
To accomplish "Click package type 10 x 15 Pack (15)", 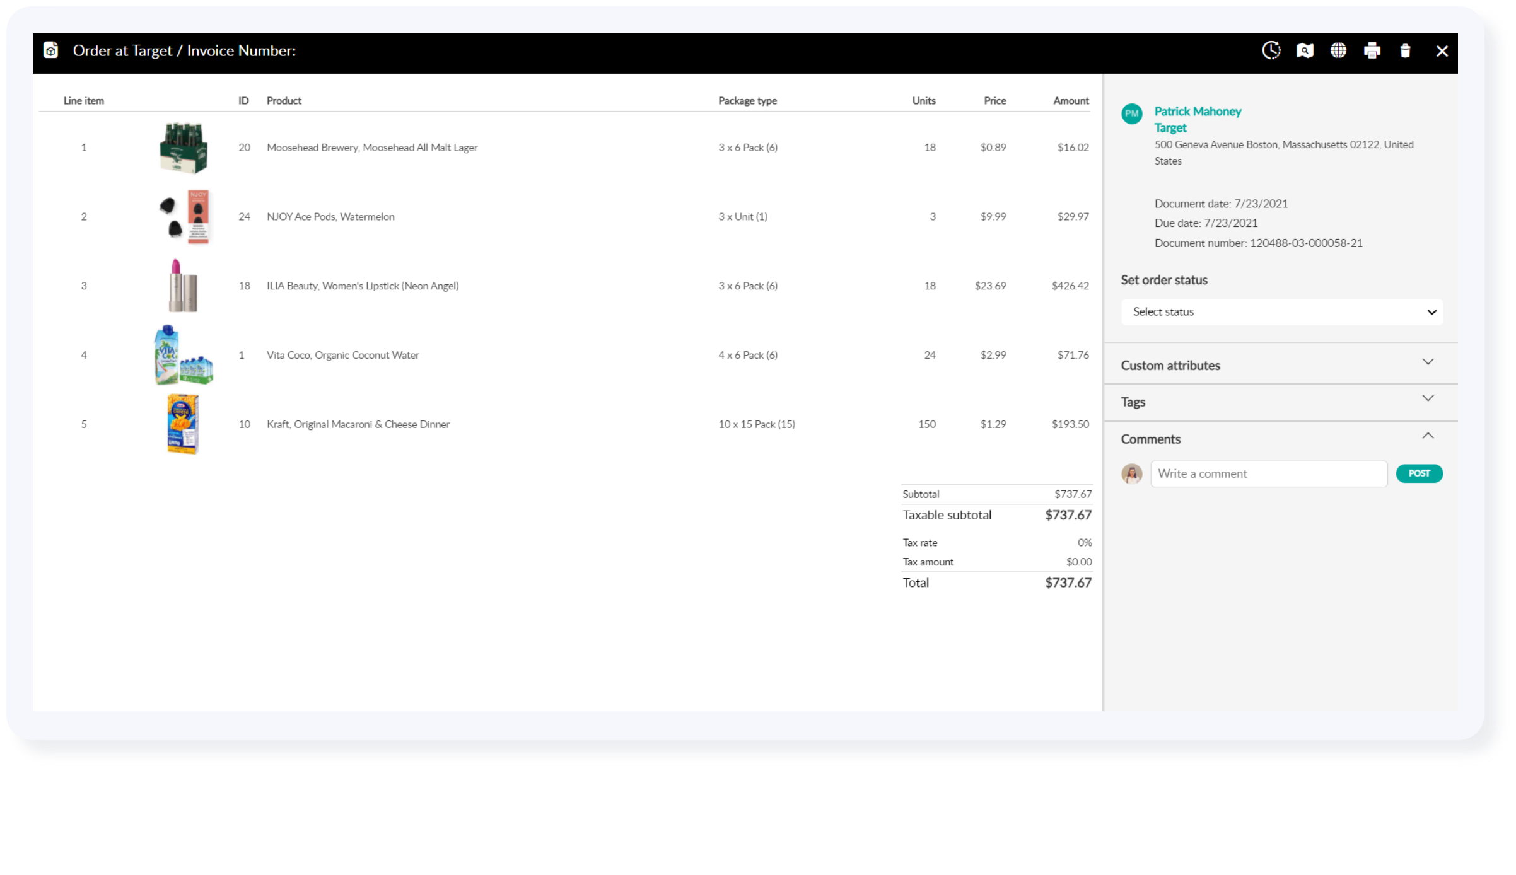I will (x=757, y=424).
